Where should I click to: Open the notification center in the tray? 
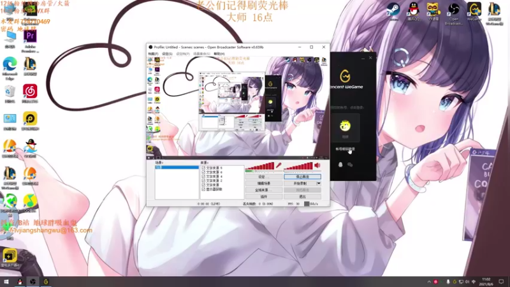tap(501, 281)
